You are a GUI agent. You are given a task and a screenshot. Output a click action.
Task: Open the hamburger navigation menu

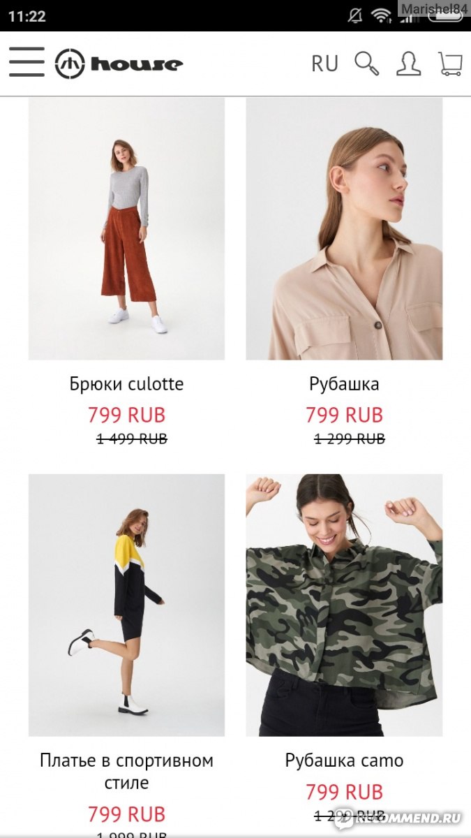(27, 63)
